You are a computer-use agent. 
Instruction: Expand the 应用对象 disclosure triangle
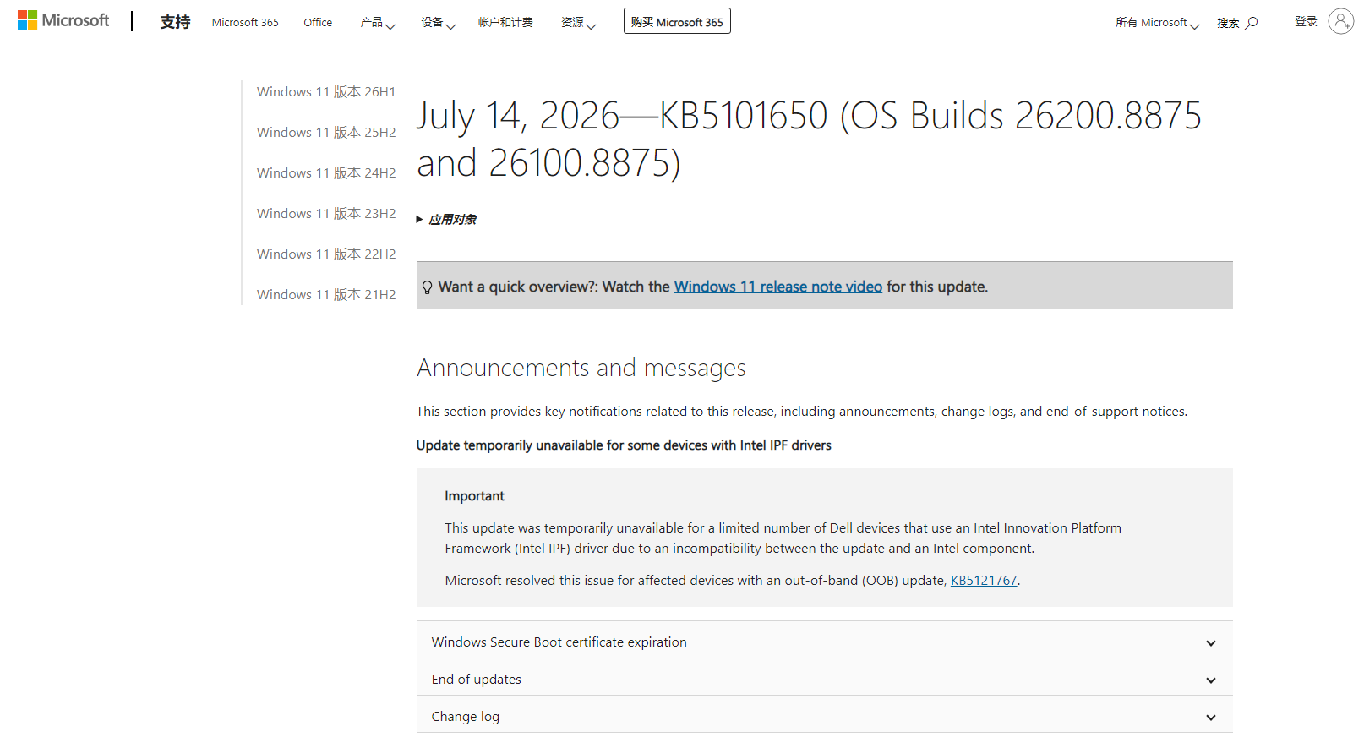tap(419, 220)
